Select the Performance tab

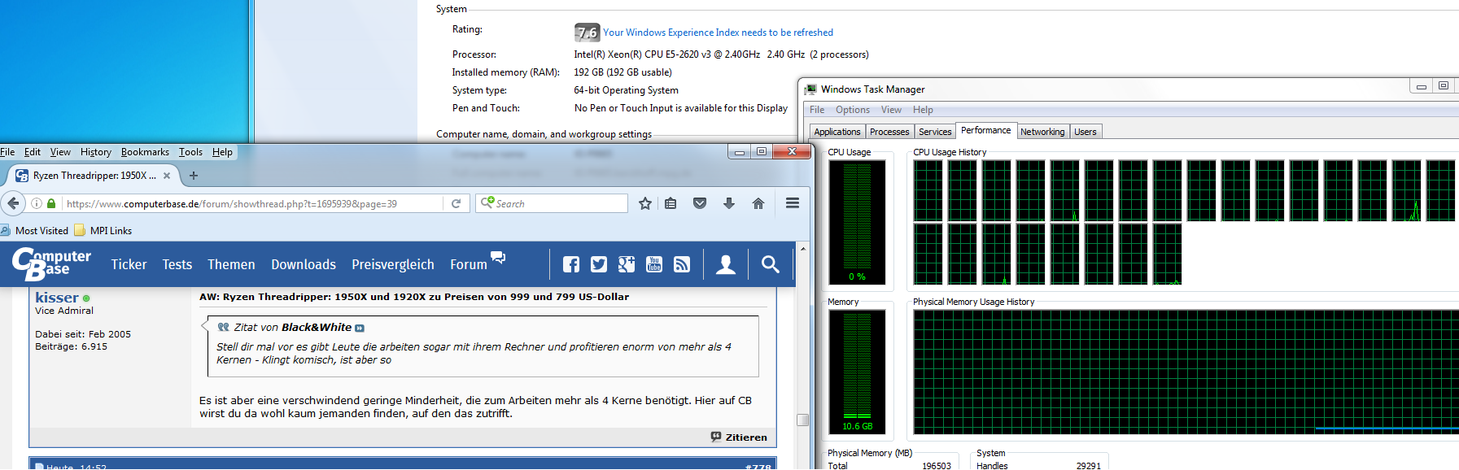point(985,130)
